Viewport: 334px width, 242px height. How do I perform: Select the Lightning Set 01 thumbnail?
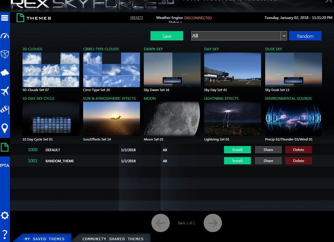[x=232, y=119]
